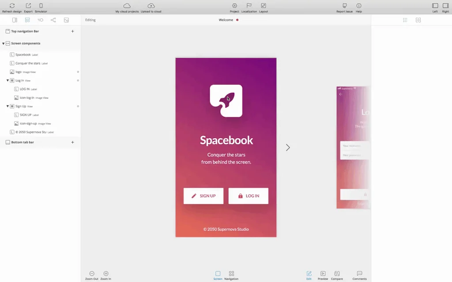452x282 pixels.
Task: Toggle the Left panel visibility
Action: [x=435, y=6]
